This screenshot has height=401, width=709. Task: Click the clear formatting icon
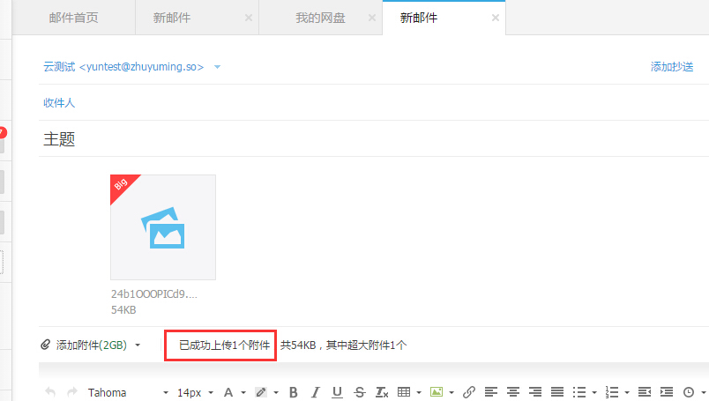click(382, 392)
